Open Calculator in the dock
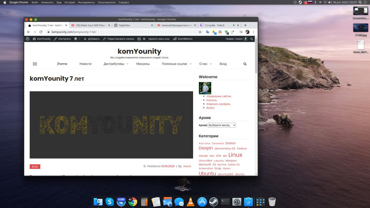 click(144, 202)
